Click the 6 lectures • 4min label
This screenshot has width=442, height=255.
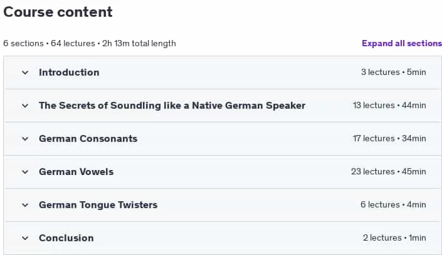[x=393, y=205]
